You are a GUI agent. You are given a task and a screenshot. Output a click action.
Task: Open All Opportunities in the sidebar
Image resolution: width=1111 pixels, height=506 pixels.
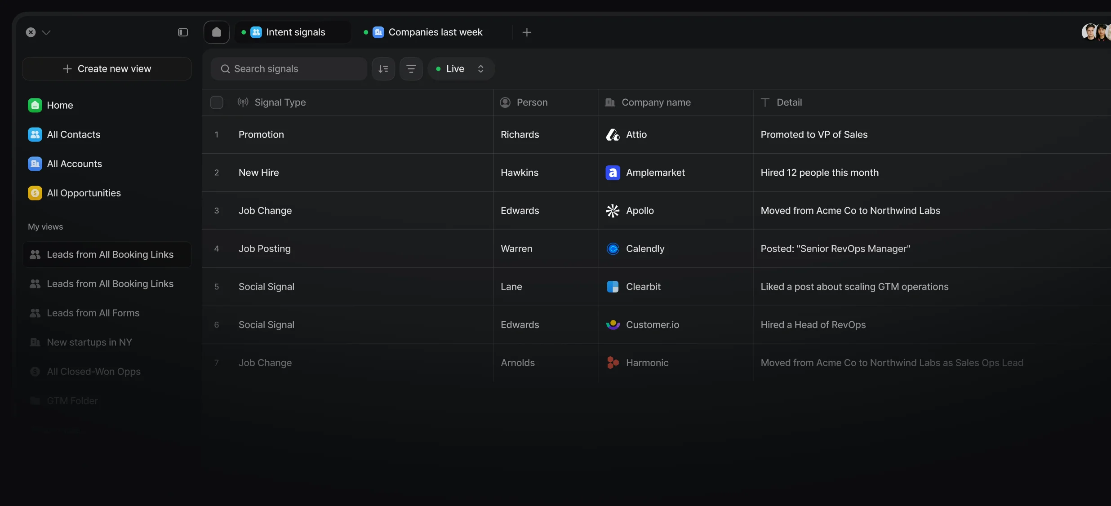(107, 193)
